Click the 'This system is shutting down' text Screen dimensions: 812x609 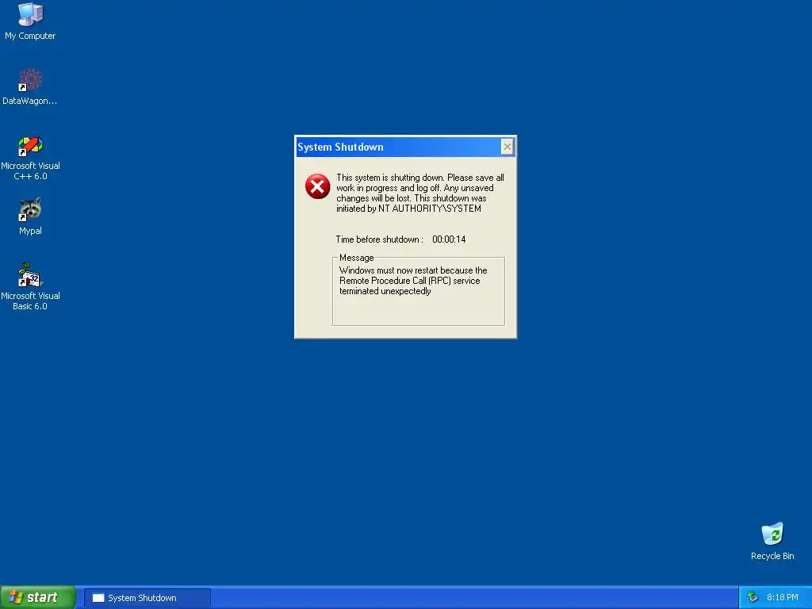pyautogui.click(x=420, y=193)
